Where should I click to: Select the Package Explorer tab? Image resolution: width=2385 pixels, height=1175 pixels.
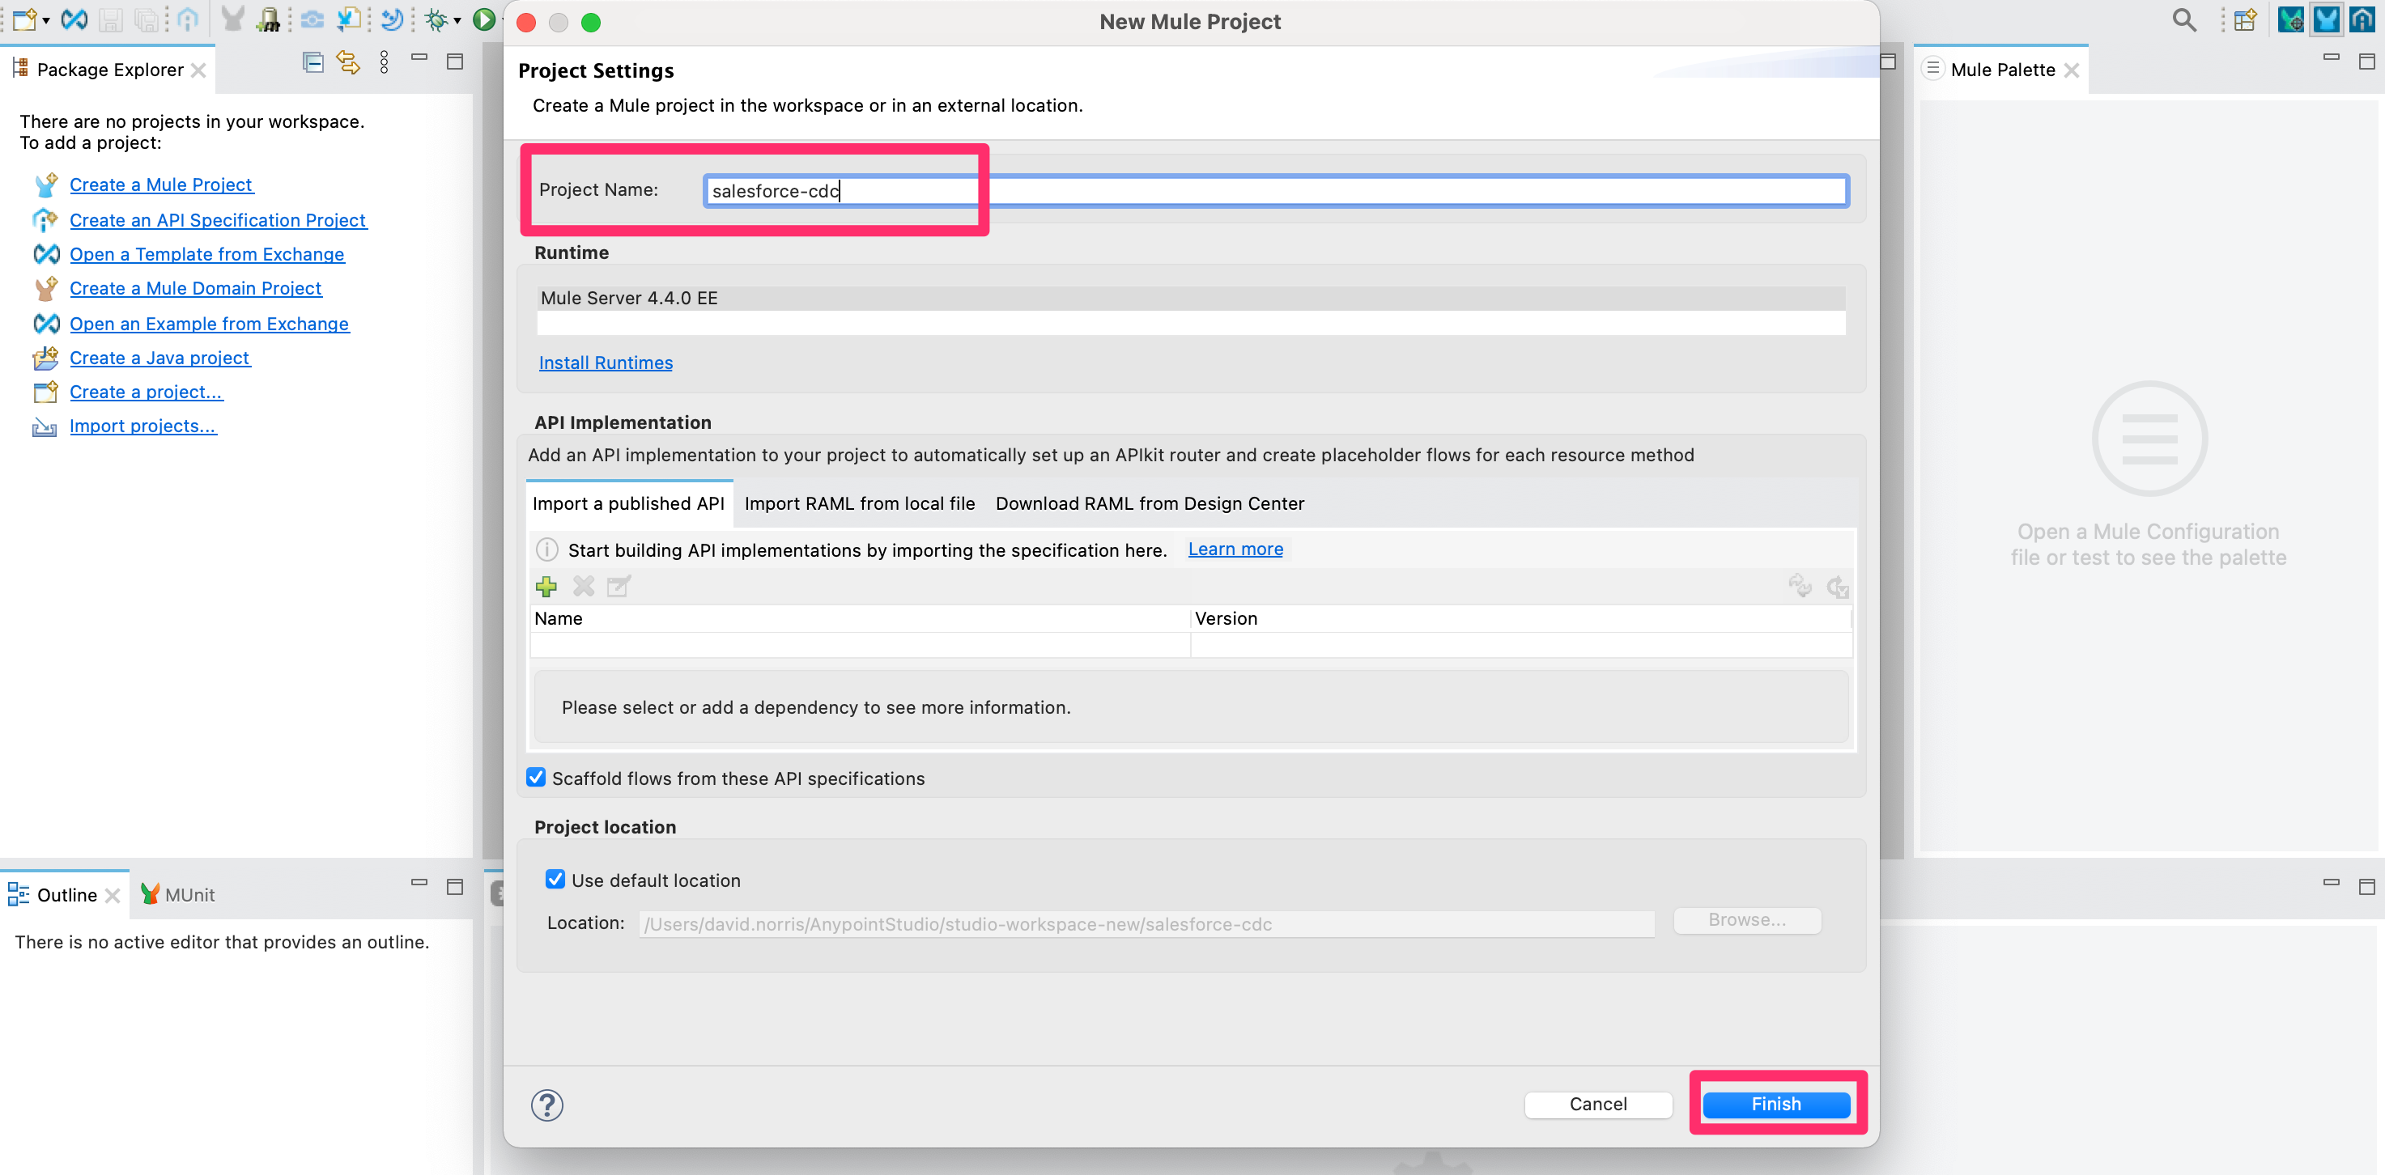click(109, 70)
